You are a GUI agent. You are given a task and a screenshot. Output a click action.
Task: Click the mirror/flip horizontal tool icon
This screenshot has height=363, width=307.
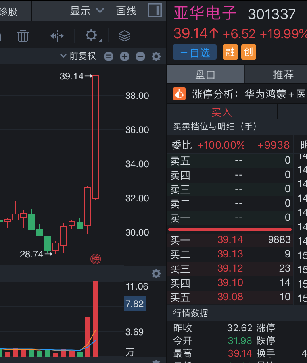tap(57, 36)
